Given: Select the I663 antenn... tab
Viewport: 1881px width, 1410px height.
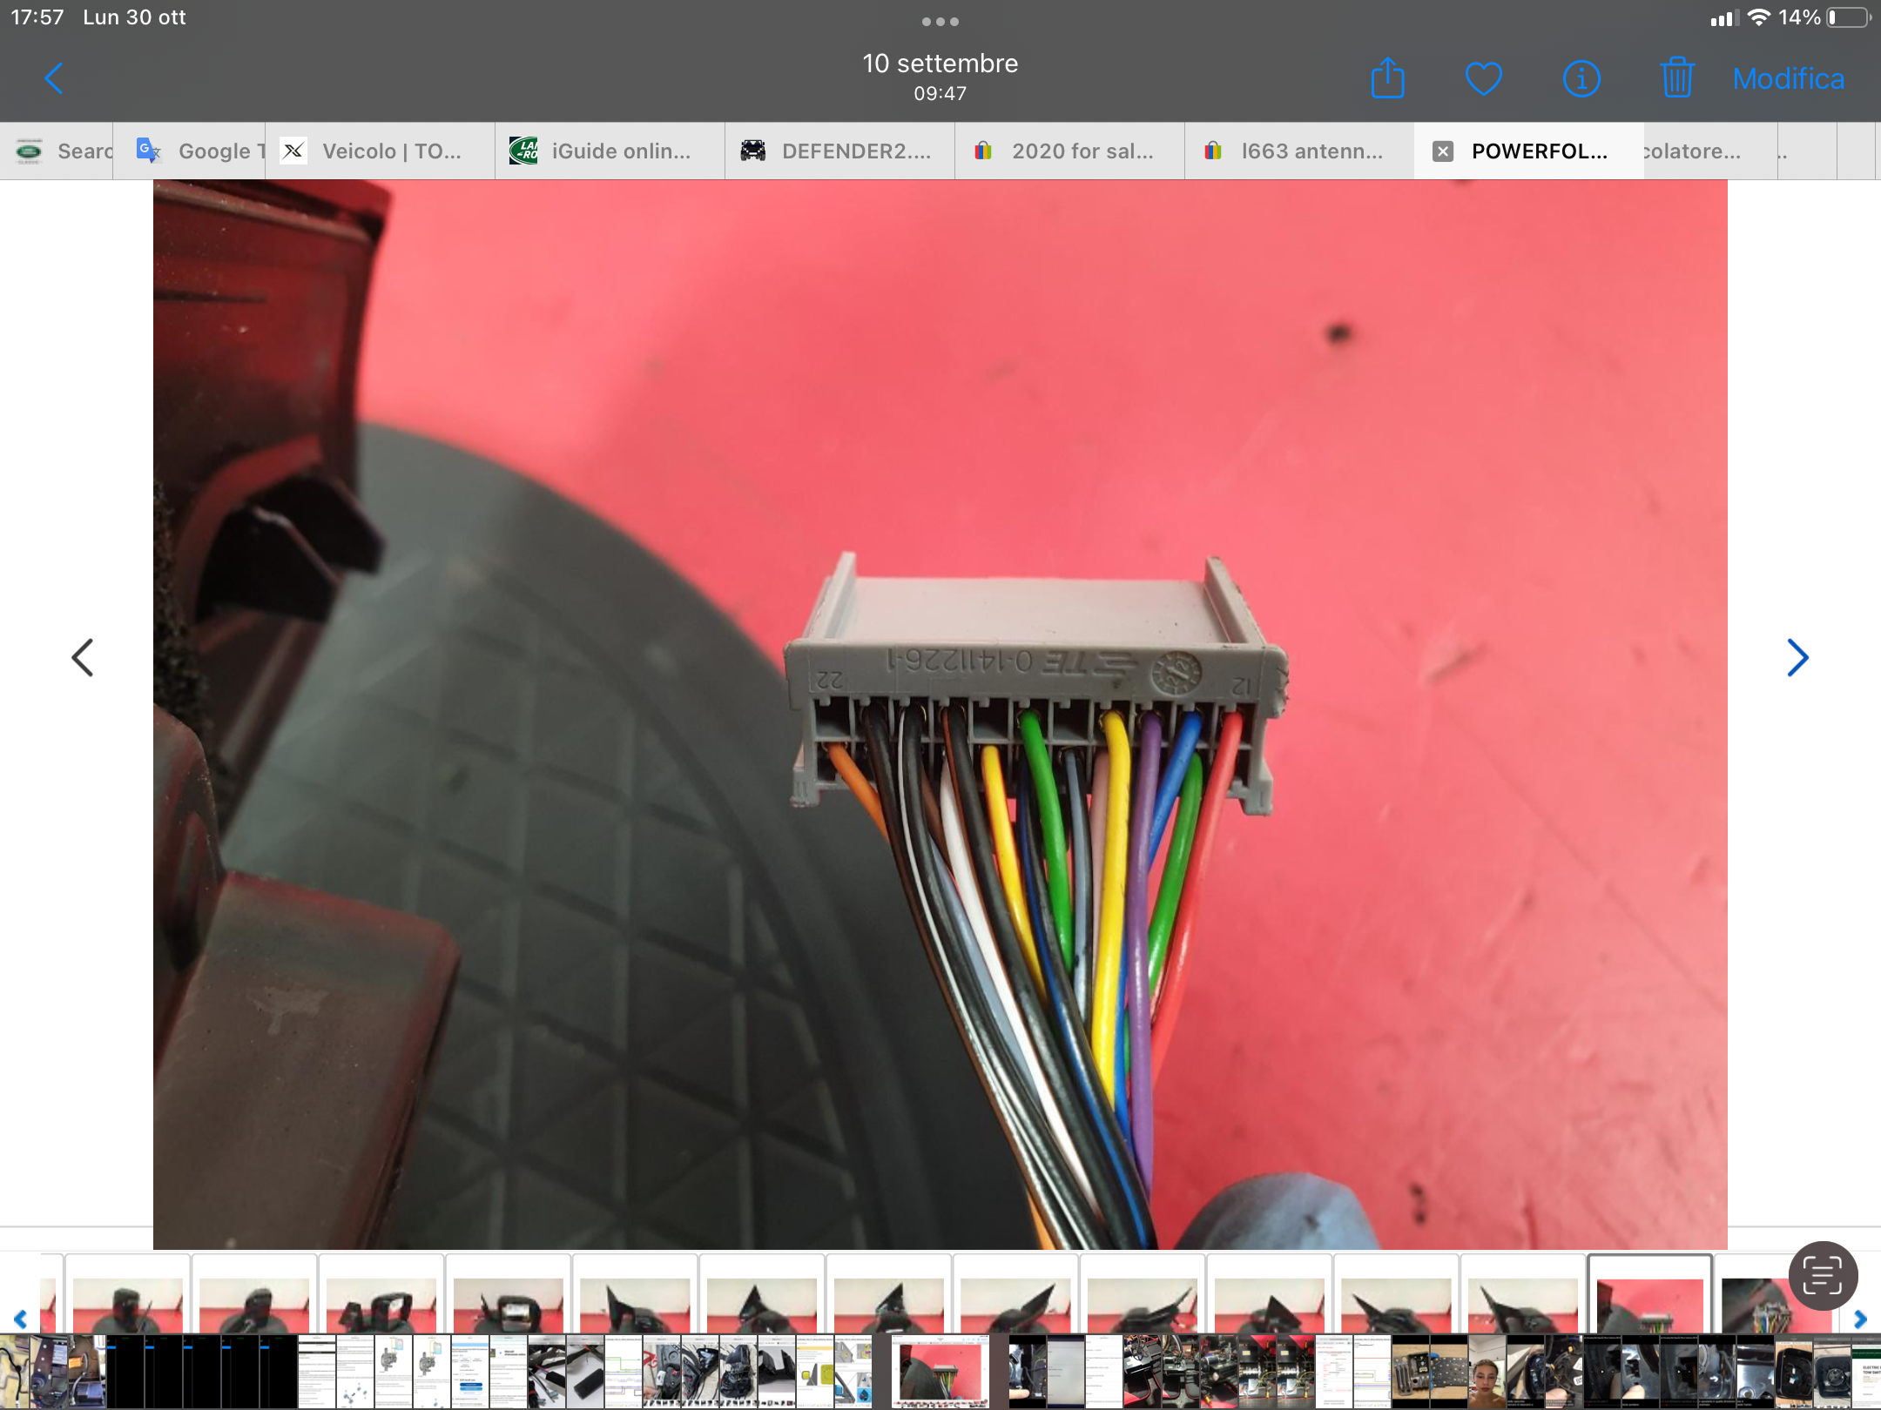Looking at the screenshot, I should pyautogui.click(x=1299, y=151).
